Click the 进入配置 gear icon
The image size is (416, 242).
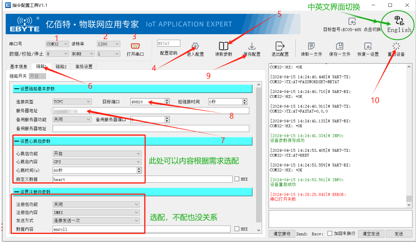pos(195,46)
